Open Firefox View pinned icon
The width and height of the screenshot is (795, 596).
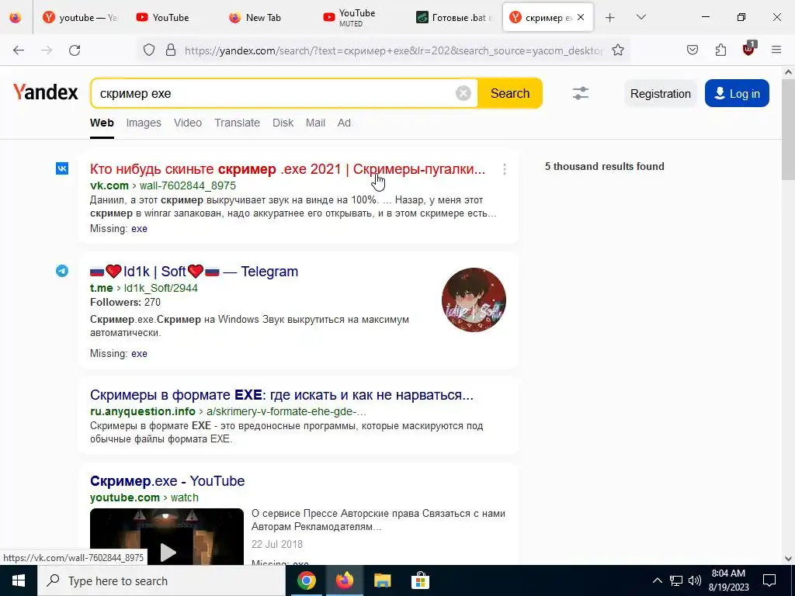pyautogui.click(x=16, y=18)
